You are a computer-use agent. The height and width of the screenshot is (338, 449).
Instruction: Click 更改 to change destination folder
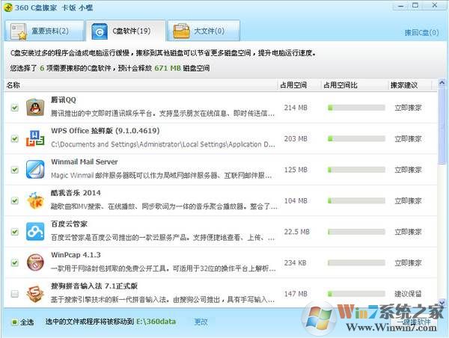coord(201,322)
